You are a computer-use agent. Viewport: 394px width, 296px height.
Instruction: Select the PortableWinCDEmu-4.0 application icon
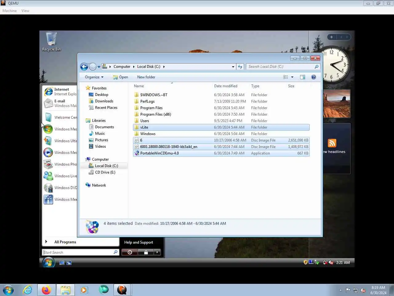137,153
